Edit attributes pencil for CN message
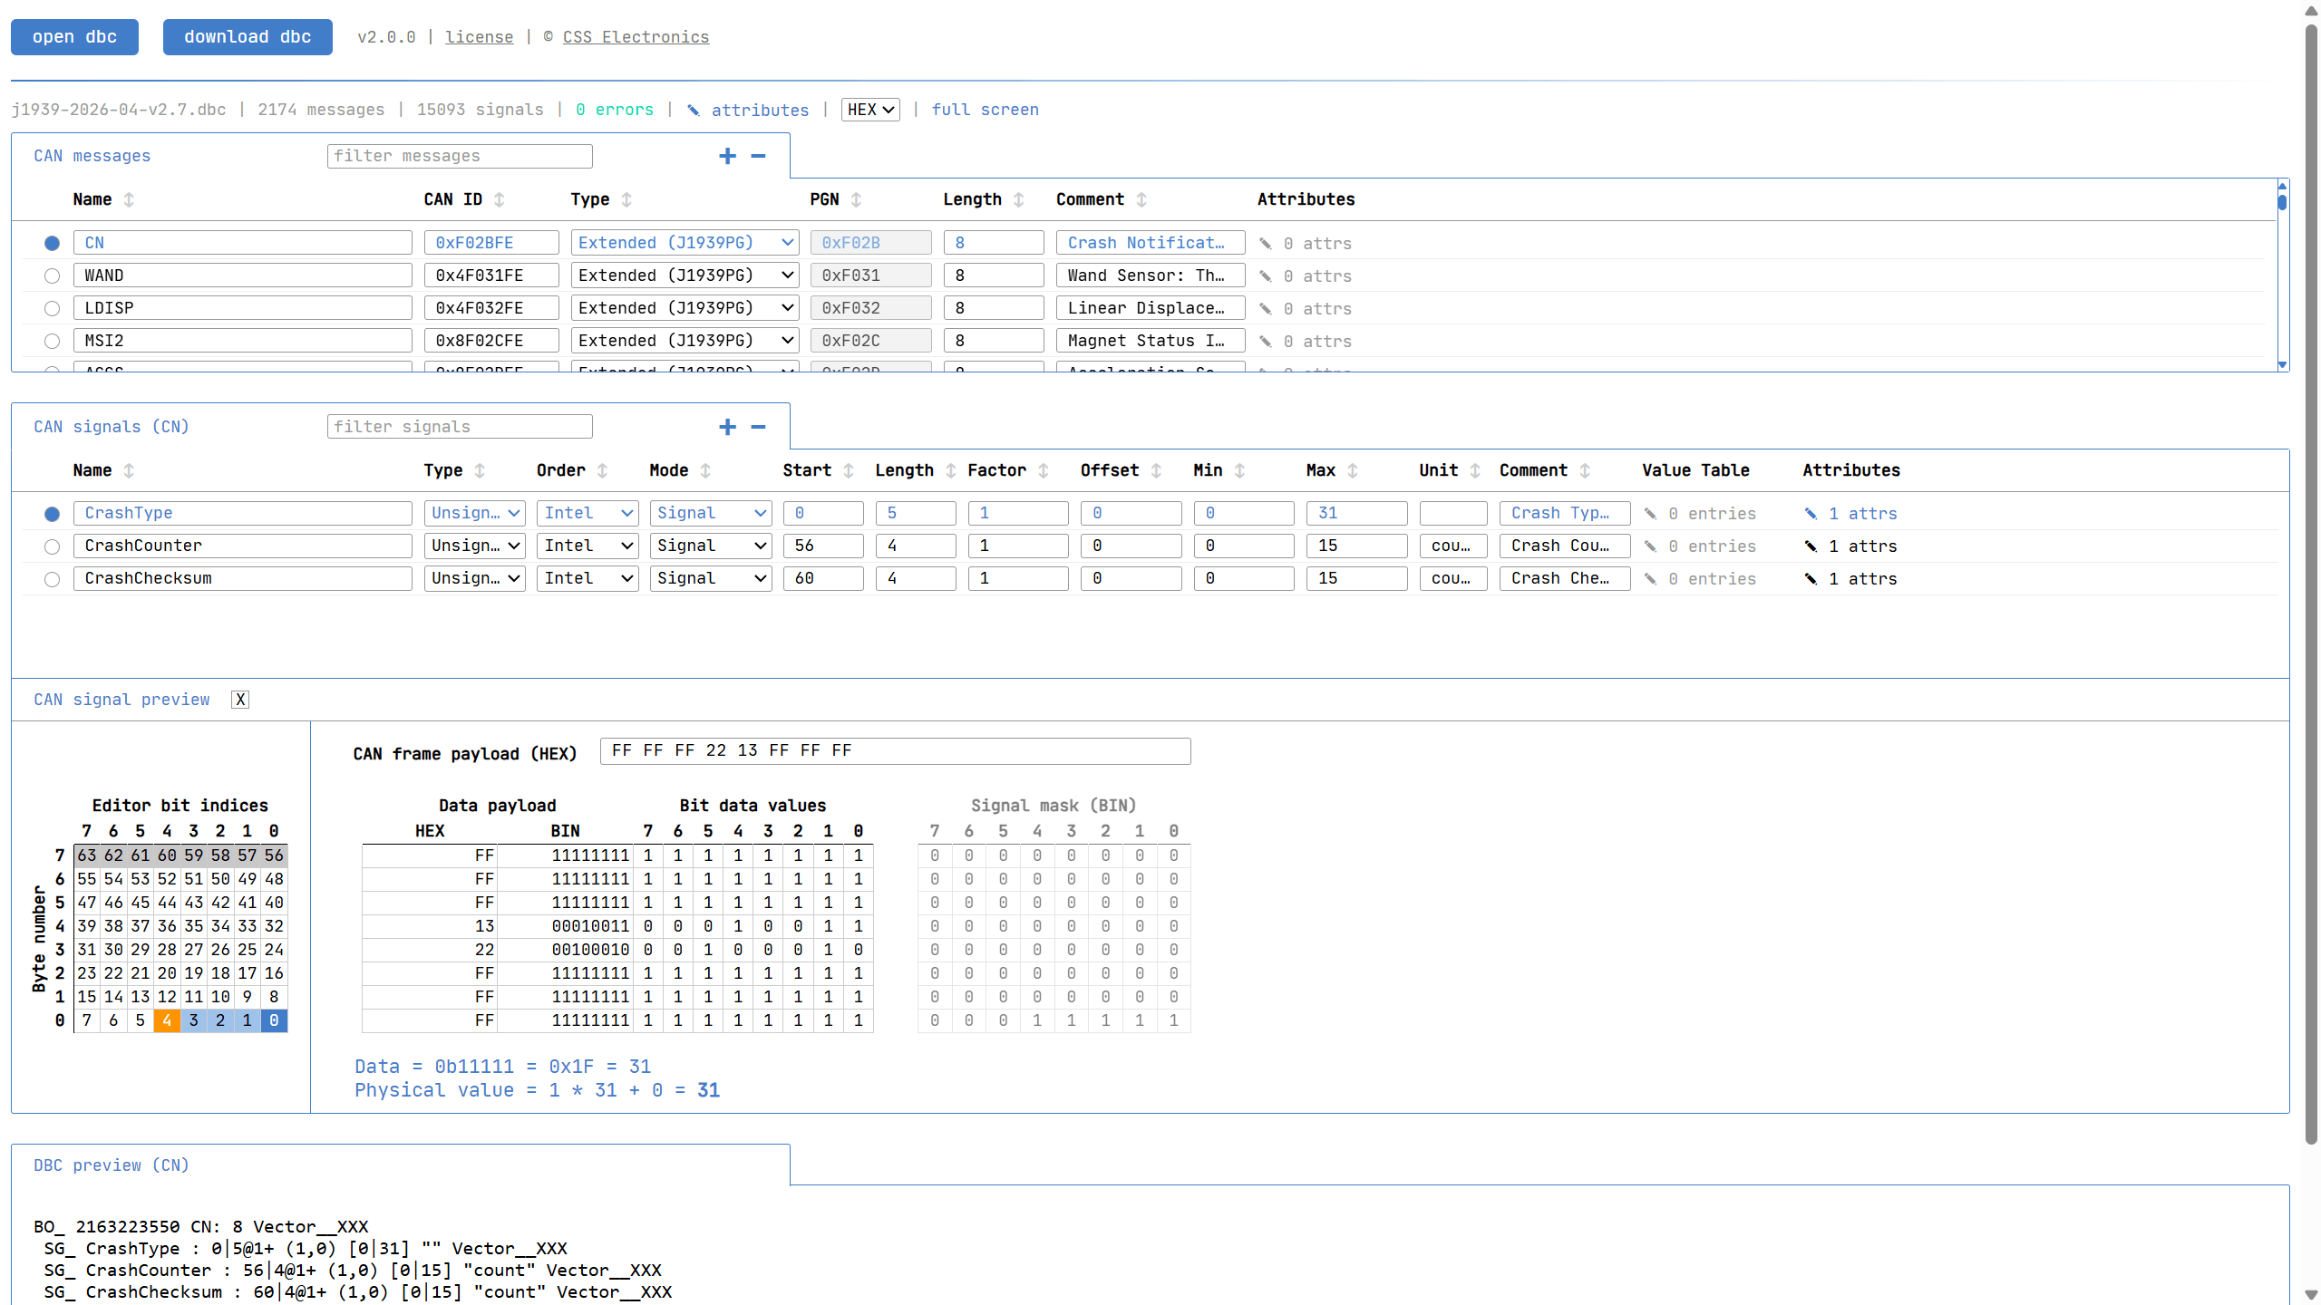The height and width of the screenshot is (1305, 2321). click(1266, 243)
